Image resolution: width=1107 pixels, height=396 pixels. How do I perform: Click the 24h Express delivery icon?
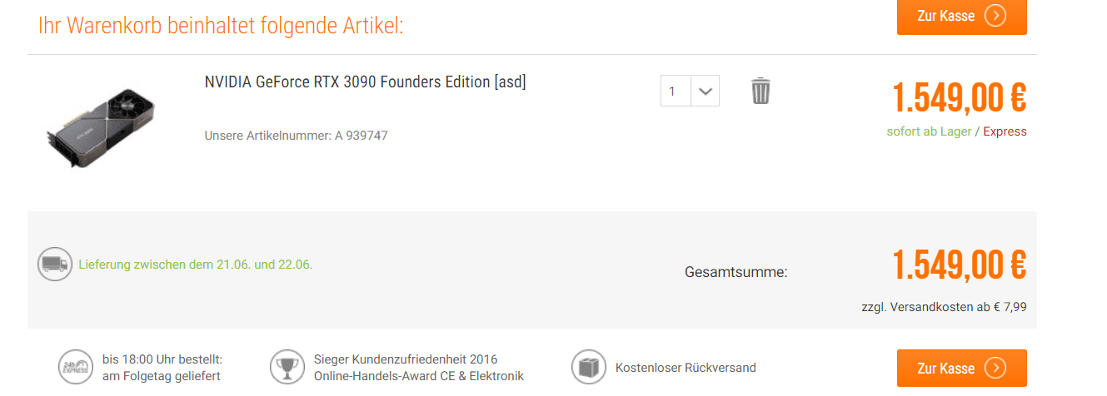click(x=76, y=367)
